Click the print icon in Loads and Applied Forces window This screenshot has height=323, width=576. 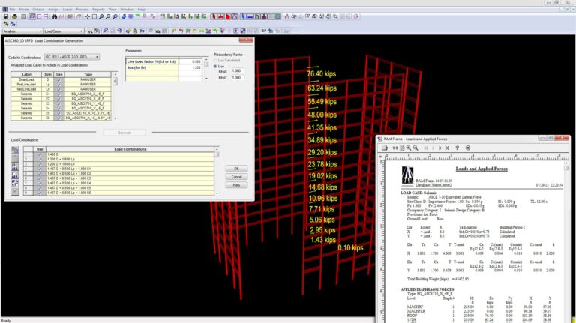pos(385,148)
